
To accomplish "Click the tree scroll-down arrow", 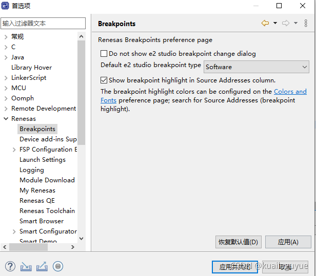I will coord(81,239).
